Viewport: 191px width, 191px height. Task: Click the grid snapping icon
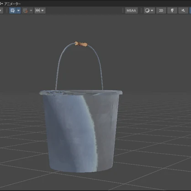tap(25, 11)
